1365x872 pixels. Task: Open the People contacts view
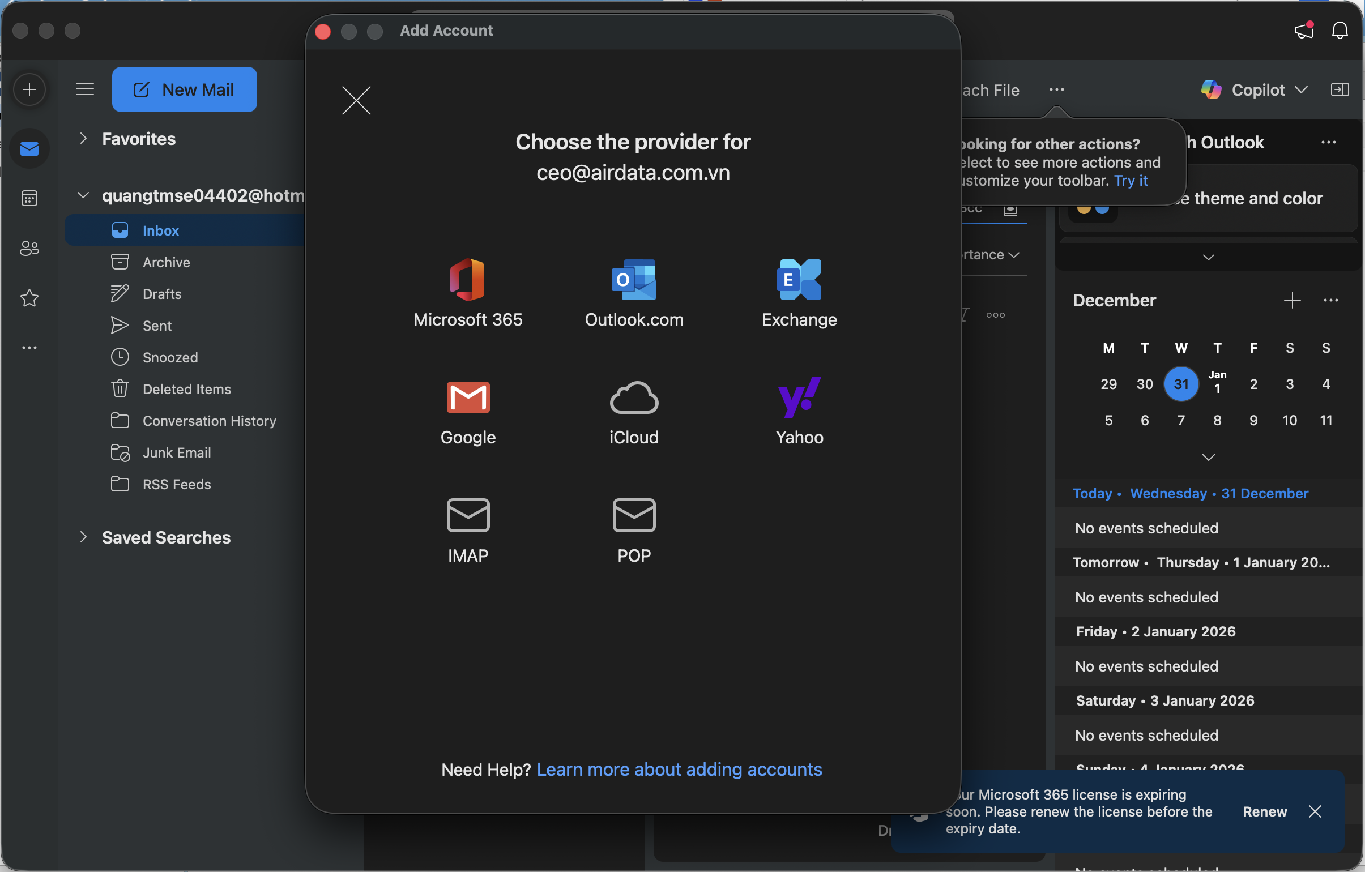(x=29, y=248)
